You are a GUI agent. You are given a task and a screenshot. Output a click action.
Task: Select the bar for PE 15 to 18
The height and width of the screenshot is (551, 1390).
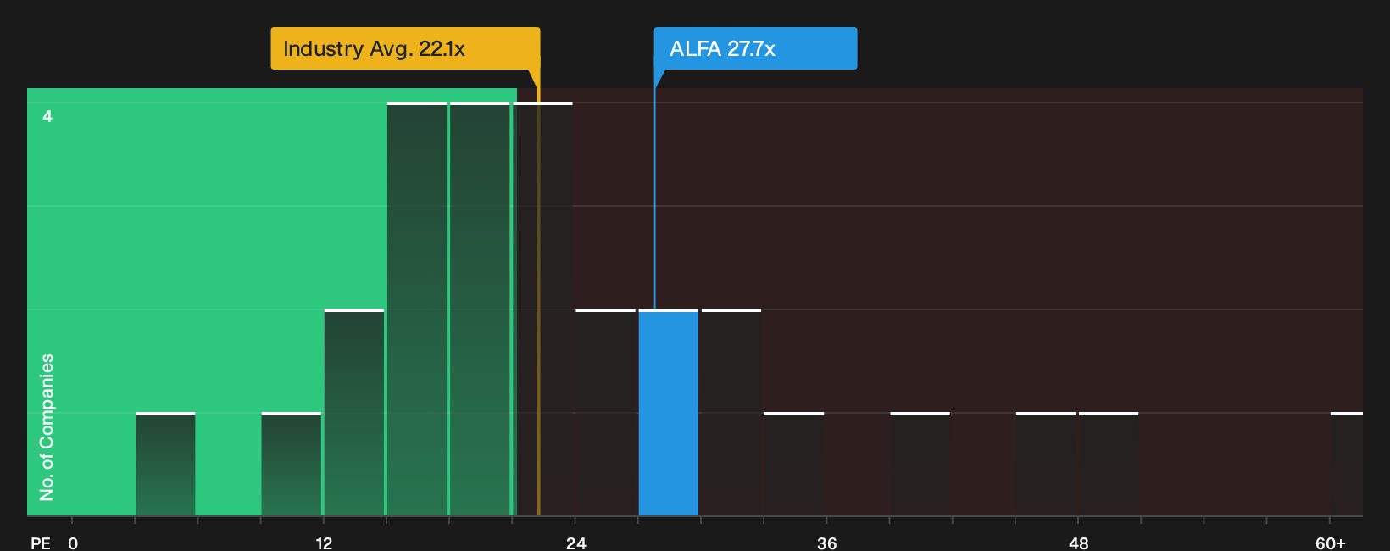(417, 309)
